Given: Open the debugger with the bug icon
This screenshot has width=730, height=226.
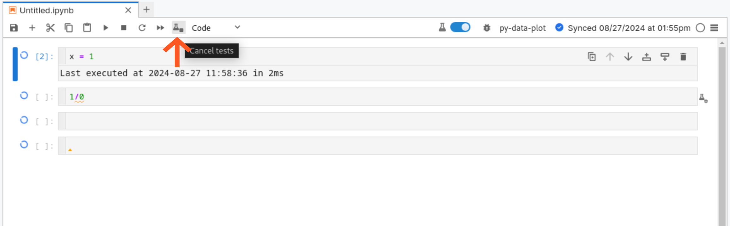Looking at the screenshot, I should 487,28.
